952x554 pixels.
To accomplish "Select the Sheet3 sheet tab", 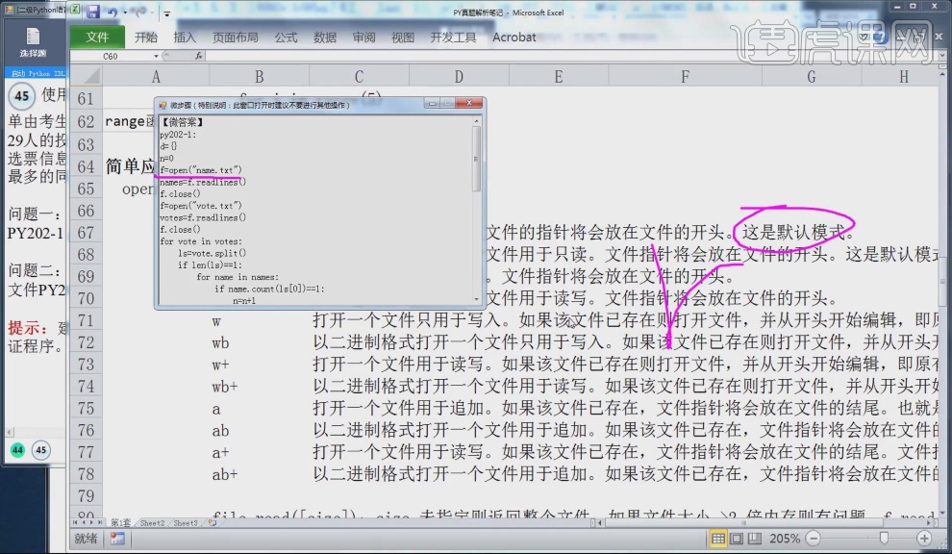I will [x=186, y=522].
